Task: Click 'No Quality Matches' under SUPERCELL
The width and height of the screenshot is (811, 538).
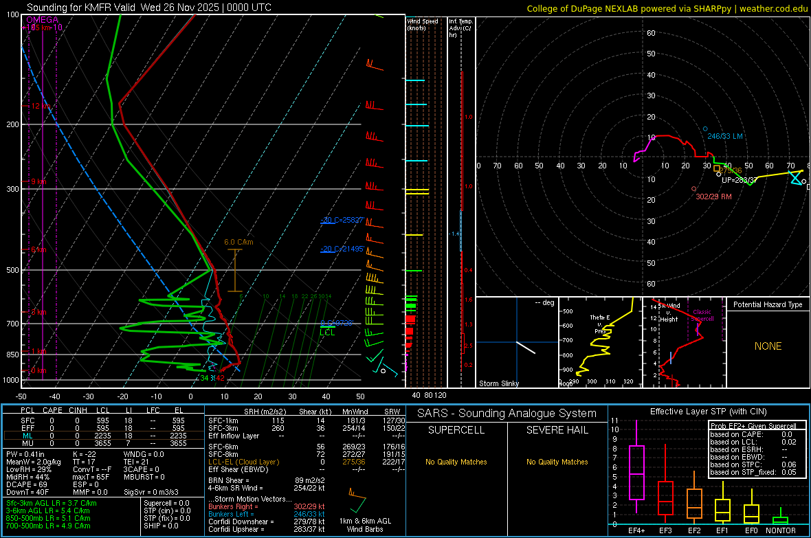Action: [456, 462]
